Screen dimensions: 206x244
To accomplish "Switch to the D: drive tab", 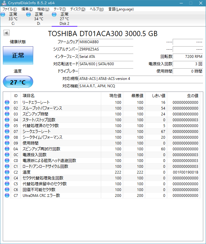I will point(39,19).
